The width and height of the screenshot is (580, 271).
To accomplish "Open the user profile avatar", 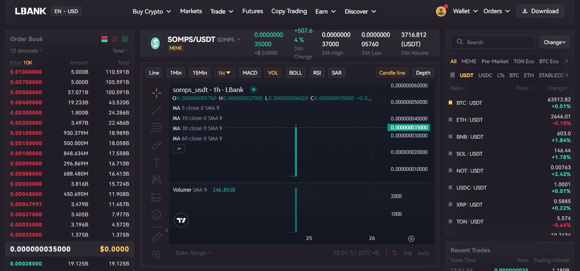I will coord(441,11).
